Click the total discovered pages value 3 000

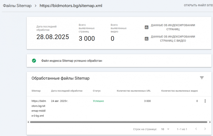[87, 39]
